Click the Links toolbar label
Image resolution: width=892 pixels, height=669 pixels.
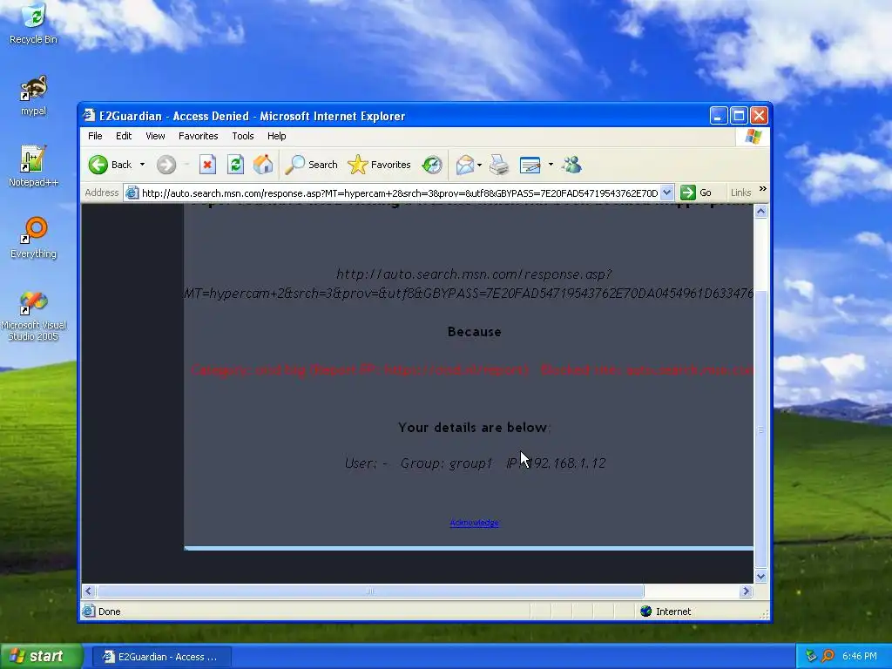point(740,193)
